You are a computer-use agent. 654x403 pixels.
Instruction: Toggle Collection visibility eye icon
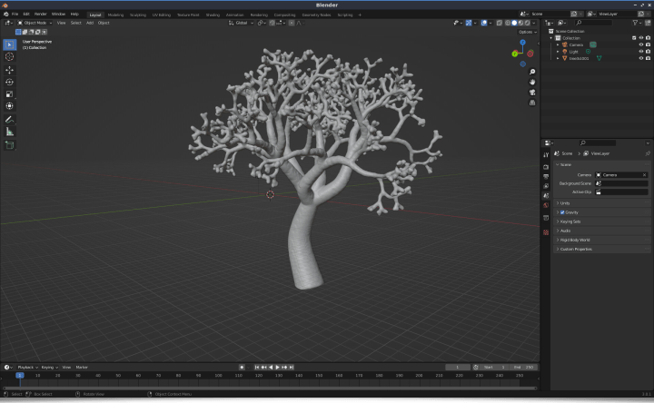pyautogui.click(x=641, y=38)
